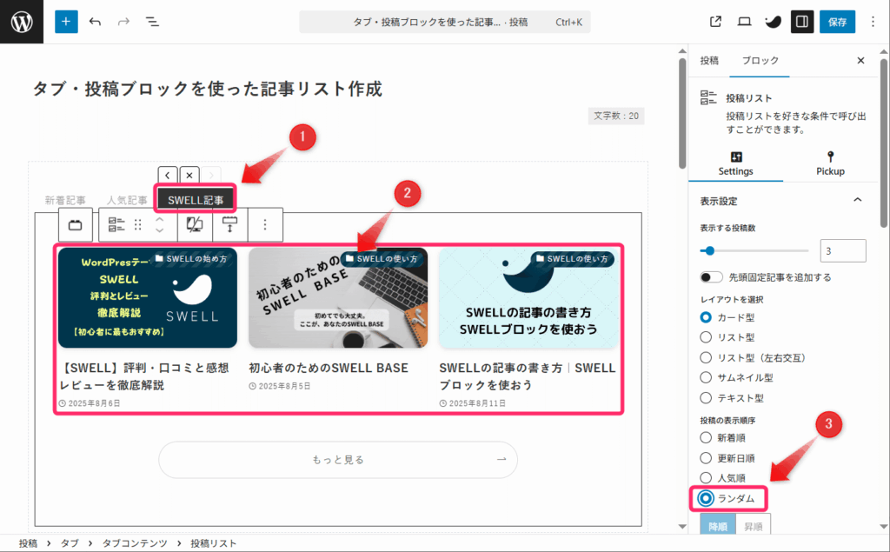The image size is (890, 552).
Task: Select the 人気記事 tab
Action: coord(127,201)
